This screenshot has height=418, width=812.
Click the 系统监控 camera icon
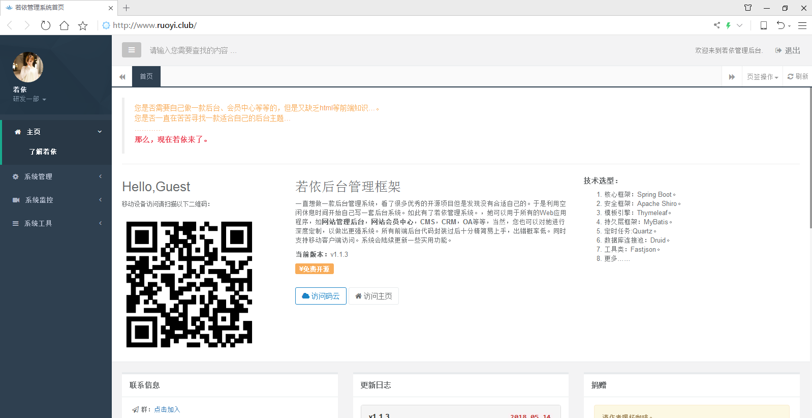tap(16, 200)
